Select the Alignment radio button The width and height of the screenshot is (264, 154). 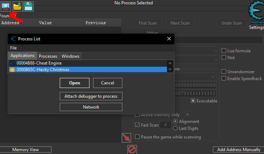pos(175,121)
